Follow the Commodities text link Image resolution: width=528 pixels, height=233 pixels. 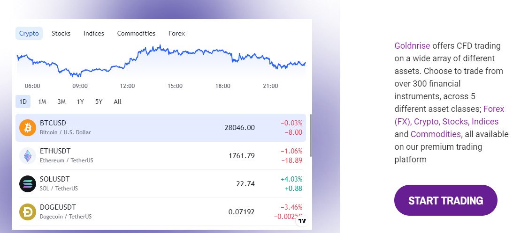(x=436, y=134)
